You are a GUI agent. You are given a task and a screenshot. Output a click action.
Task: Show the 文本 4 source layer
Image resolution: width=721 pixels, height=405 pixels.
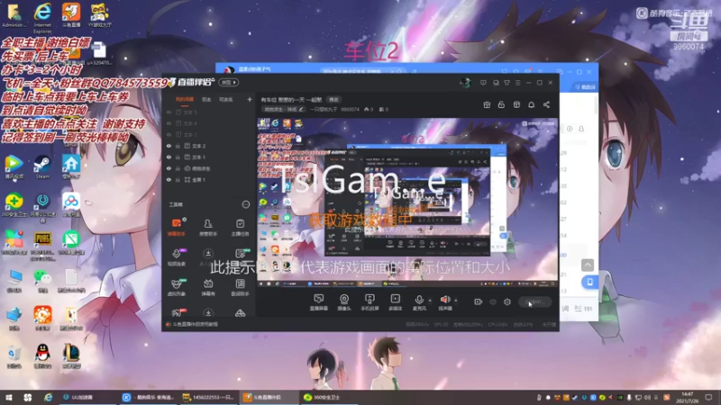pos(169,123)
